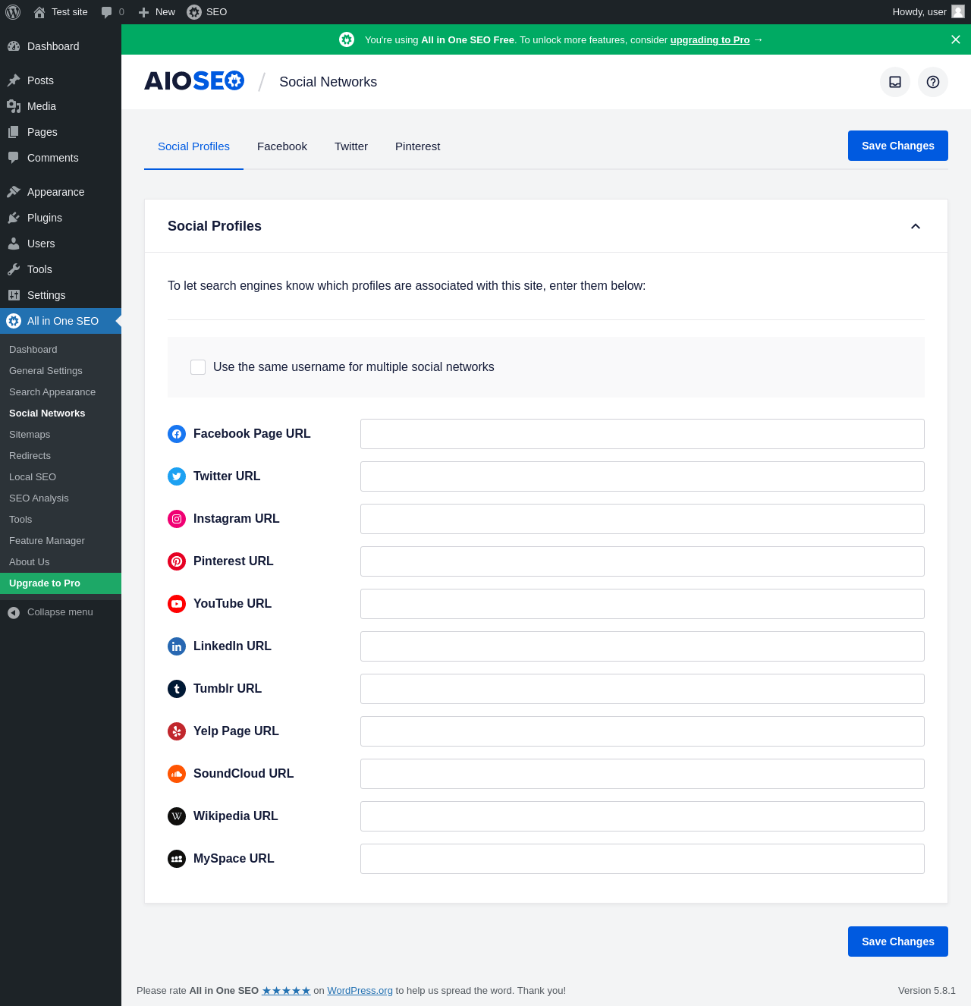Click the top Save Changes button
Image resolution: width=971 pixels, height=1006 pixels.
(898, 146)
